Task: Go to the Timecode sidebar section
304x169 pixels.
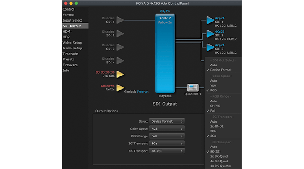Action: [x=70, y=54]
